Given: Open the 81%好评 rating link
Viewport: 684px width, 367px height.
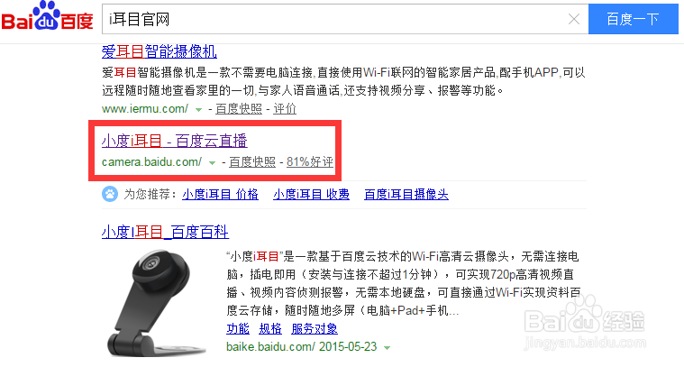Looking at the screenshot, I should point(310,162).
